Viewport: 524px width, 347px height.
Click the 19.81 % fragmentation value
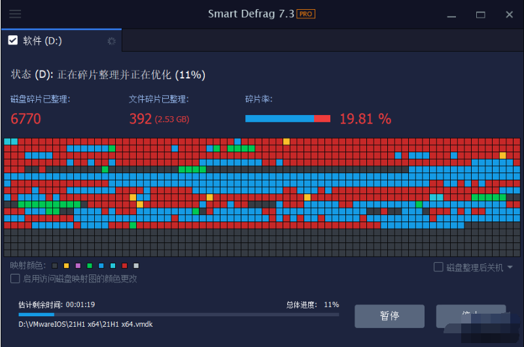(x=365, y=119)
